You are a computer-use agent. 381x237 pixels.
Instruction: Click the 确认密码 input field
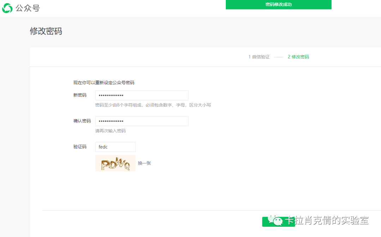point(141,121)
